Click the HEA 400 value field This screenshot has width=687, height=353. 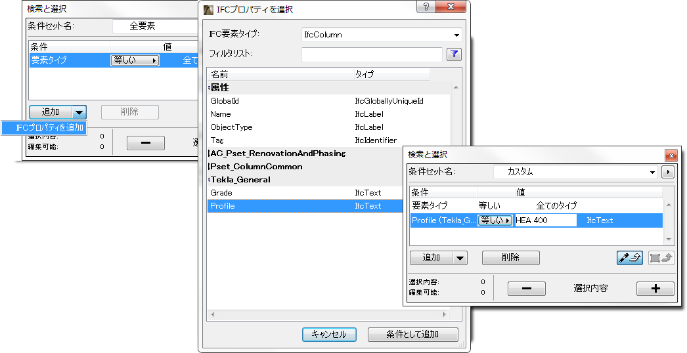click(546, 220)
